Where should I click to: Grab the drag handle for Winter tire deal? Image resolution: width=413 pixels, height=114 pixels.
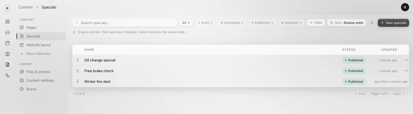coord(78,81)
